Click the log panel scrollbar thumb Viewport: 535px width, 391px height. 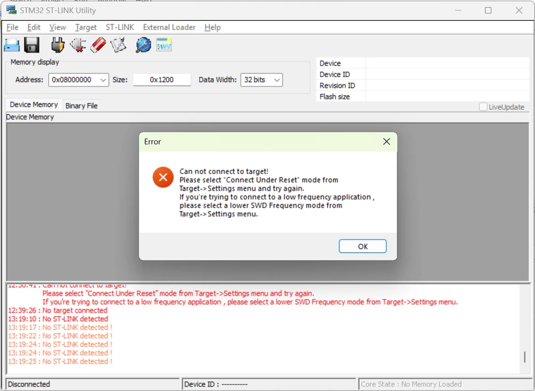[524, 357]
